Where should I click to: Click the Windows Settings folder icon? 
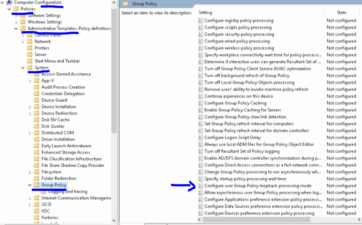point(23,22)
